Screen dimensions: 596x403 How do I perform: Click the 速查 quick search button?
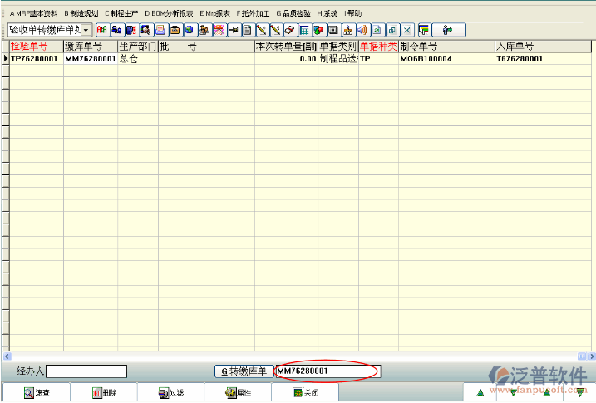coord(37,392)
